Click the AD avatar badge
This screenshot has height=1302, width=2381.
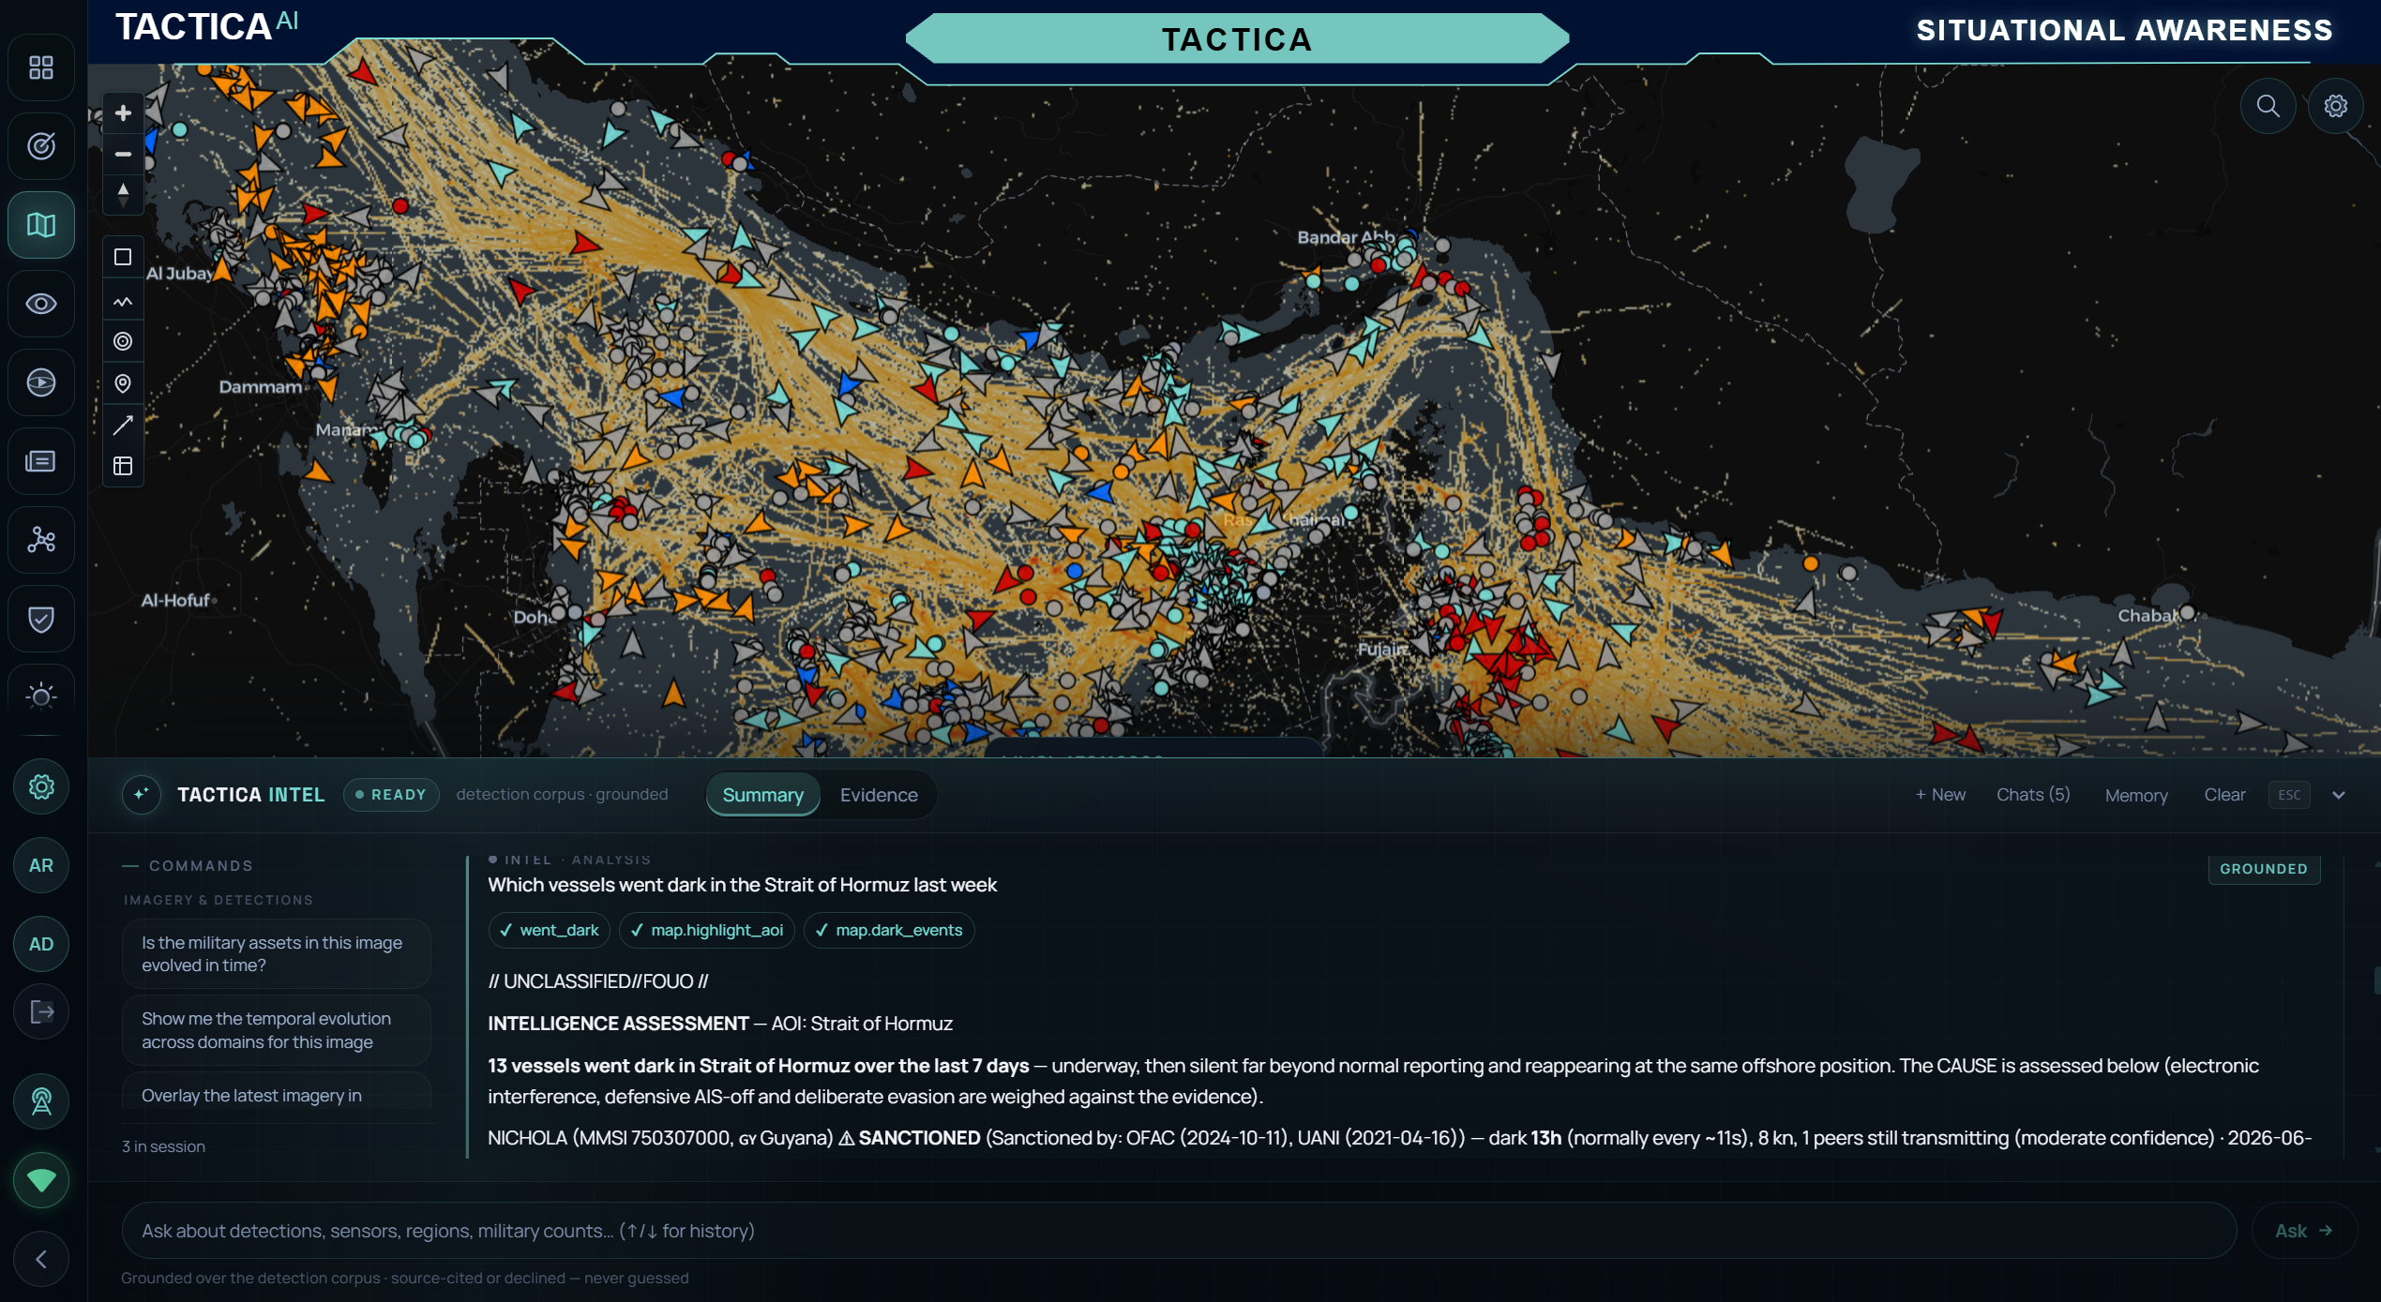(x=41, y=944)
